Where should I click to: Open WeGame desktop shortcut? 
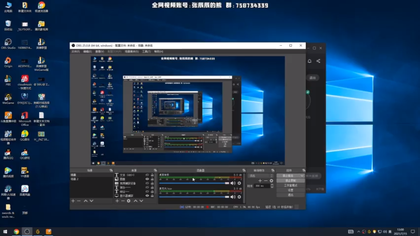point(8,99)
